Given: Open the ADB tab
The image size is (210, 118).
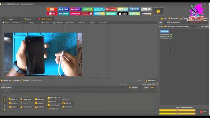Looking at the screenshot, I should 164,19.
